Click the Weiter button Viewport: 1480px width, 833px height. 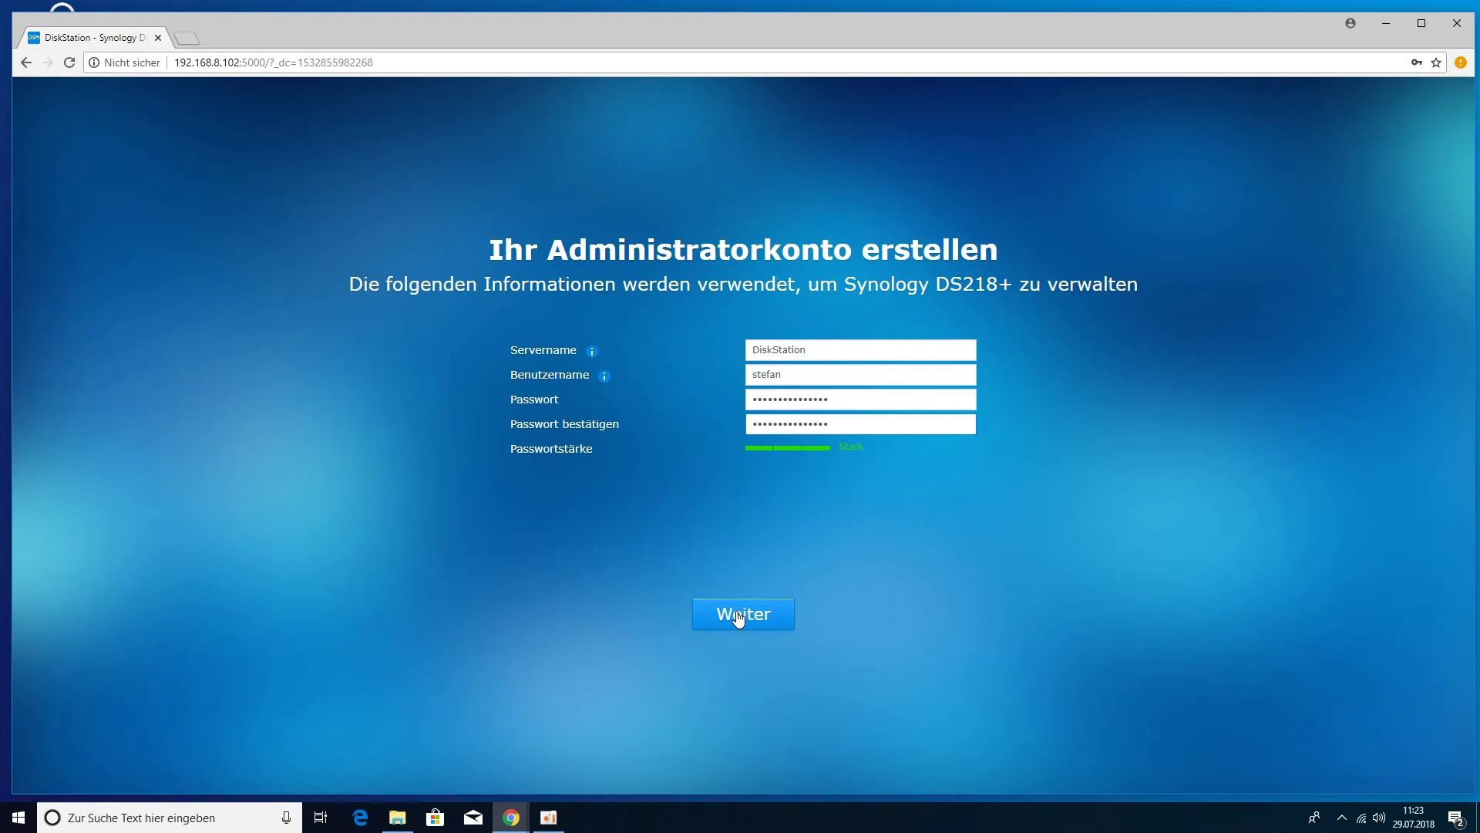[743, 614]
